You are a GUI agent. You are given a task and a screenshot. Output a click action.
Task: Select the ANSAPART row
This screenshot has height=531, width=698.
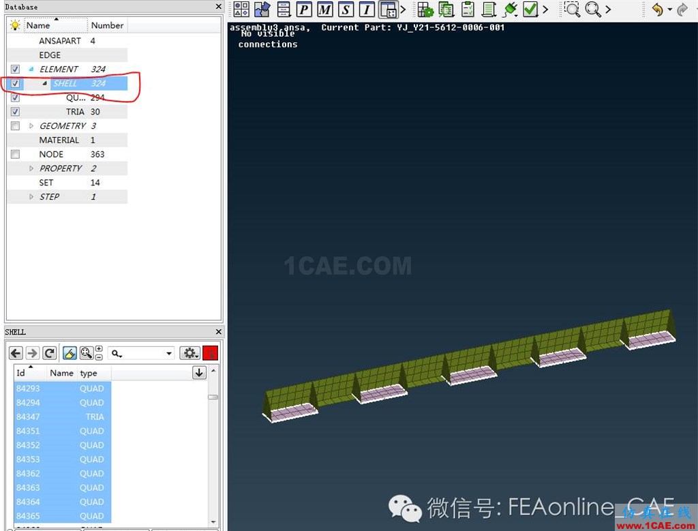(x=67, y=41)
